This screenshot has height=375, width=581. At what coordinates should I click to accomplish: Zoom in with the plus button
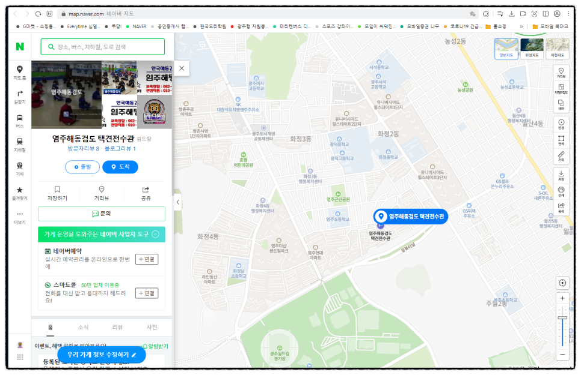562,298
